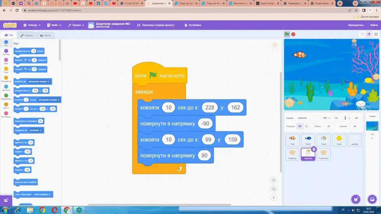The height and width of the screenshot is (214, 381).
Task: Click the x value 228 in first ковзати block
Action: (x=210, y=108)
